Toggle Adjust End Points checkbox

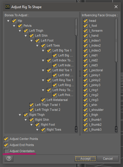[x=6, y=145]
